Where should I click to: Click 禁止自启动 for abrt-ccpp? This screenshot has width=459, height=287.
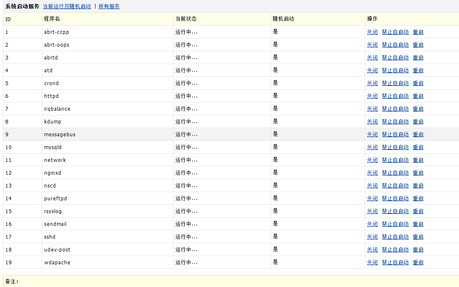[395, 32]
